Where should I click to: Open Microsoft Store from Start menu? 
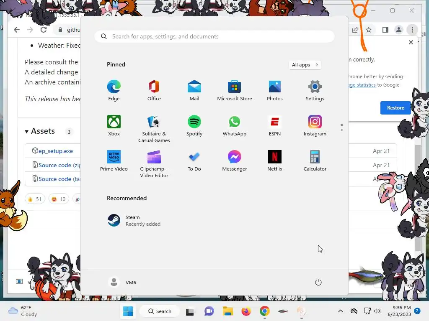pos(235,91)
